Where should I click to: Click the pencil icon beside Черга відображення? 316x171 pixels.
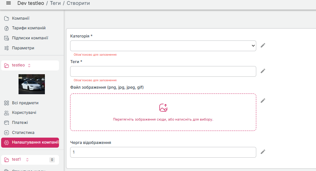263,152
